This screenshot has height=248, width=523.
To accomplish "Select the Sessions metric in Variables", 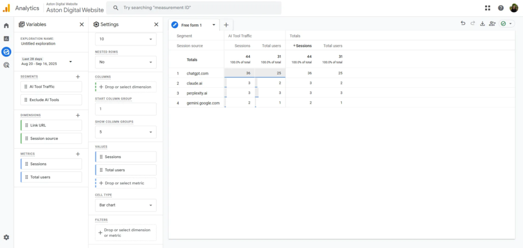I will [x=51, y=164].
